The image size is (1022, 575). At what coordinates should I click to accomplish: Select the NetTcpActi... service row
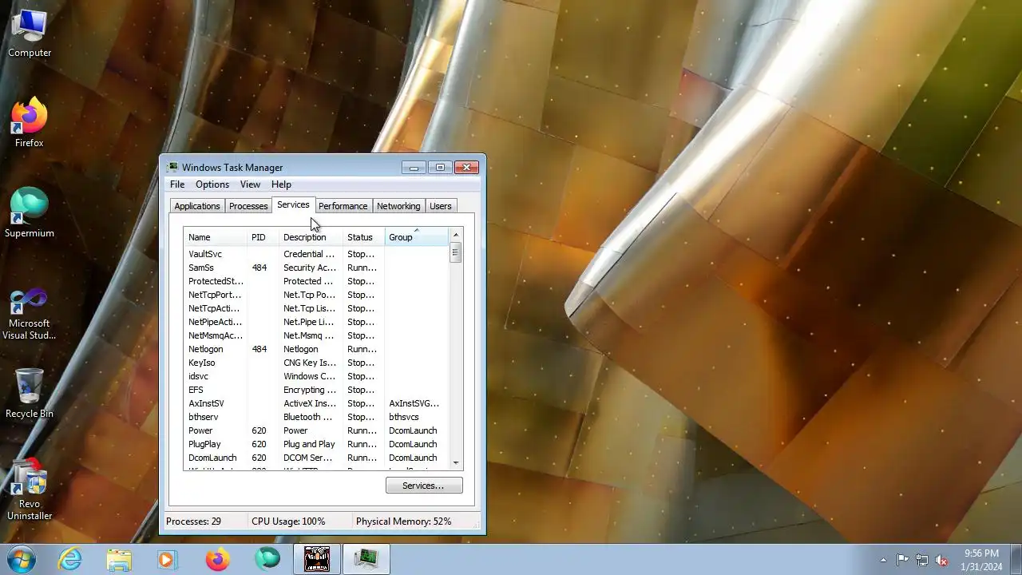coord(316,308)
